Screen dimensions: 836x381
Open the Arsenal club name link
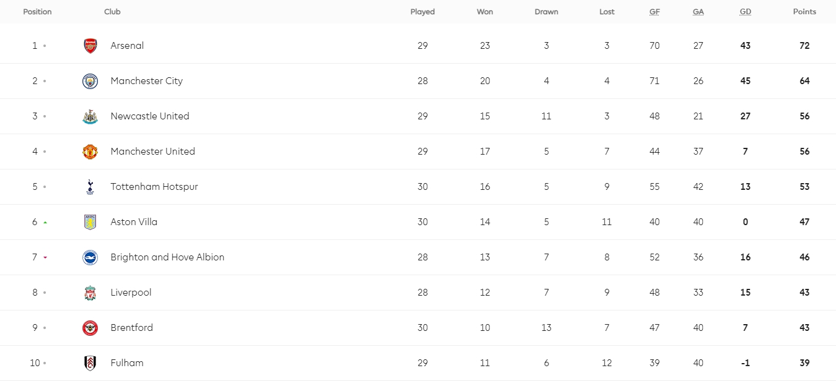tap(127, 46)
